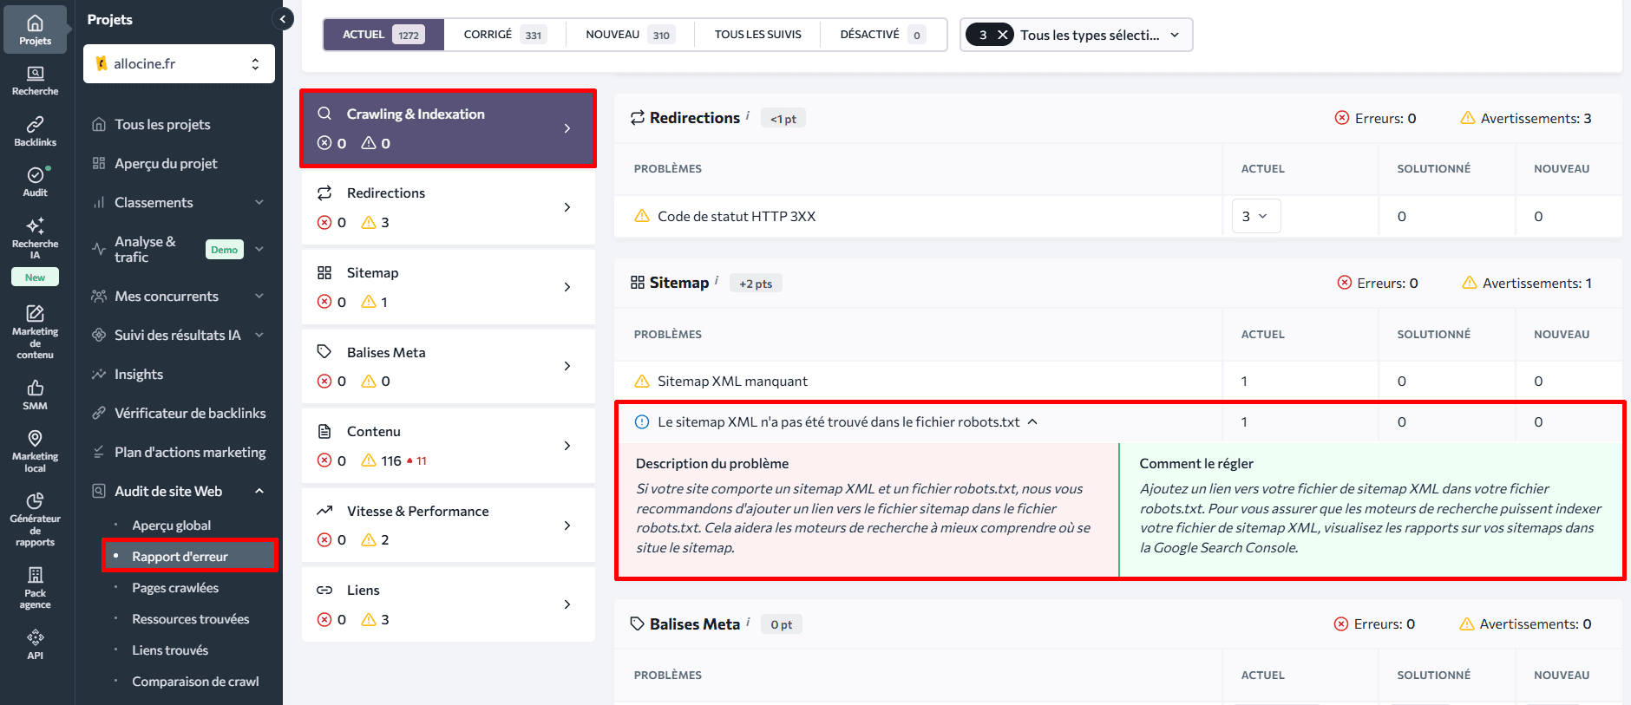Open Vérificateur de backlinks
The height and width of the screenshot is (705, 1631).
(x=190, y=413)
